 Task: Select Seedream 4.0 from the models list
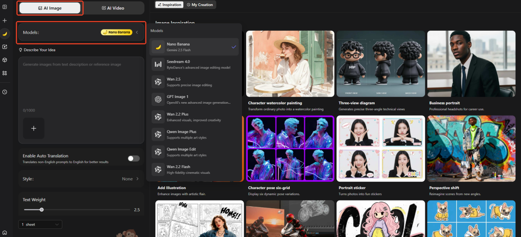coord(194,64)
